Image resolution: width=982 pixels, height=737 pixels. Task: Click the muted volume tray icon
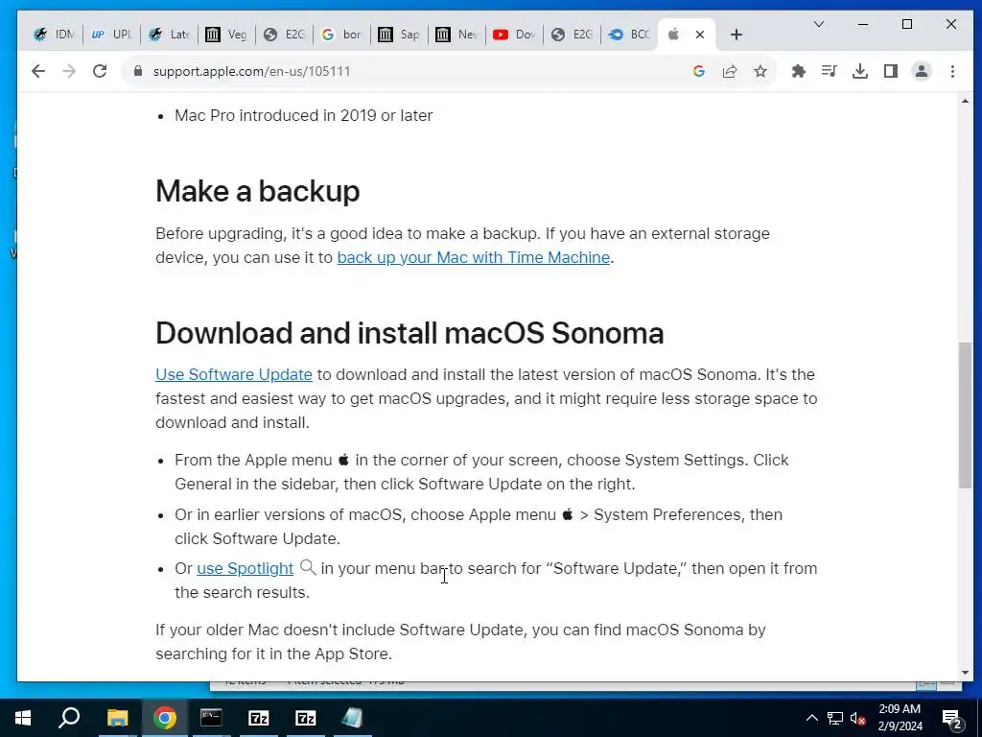coord(857,718)
